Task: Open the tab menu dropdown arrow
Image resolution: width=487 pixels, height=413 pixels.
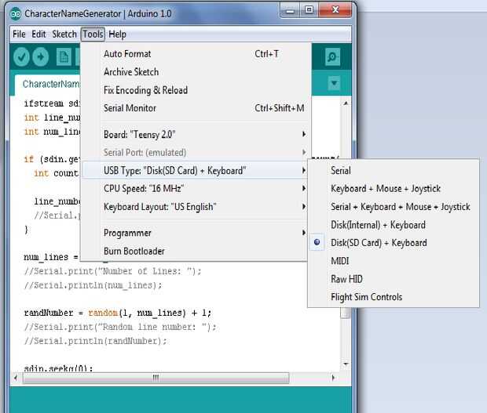Action: pyautogui.click(x=334, y=83)
